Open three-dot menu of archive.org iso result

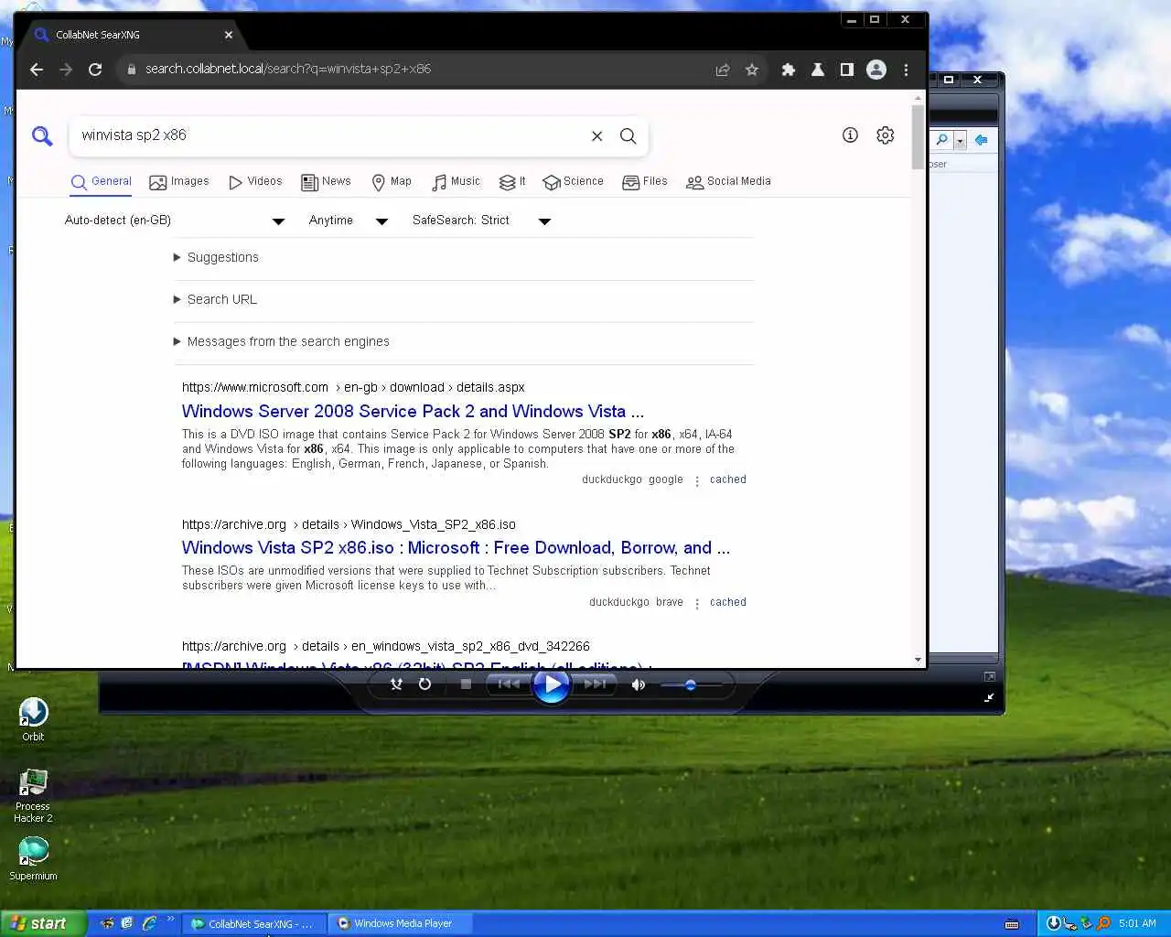(697, 603)
